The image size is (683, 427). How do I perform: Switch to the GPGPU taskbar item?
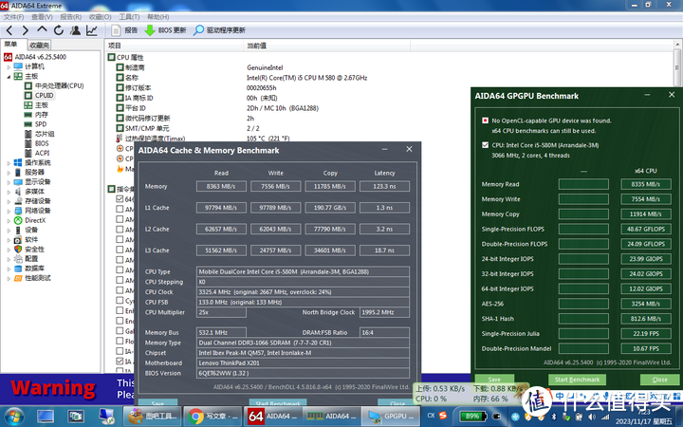391,417
